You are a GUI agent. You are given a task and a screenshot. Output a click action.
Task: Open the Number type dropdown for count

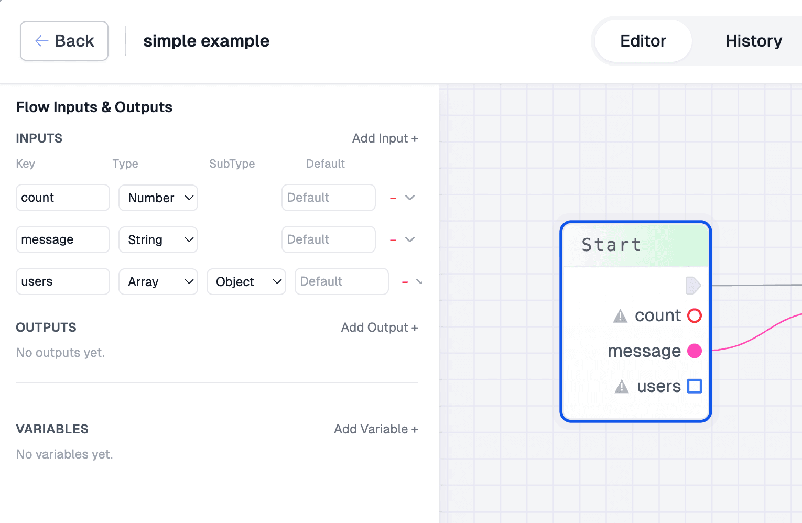point(158,198)
